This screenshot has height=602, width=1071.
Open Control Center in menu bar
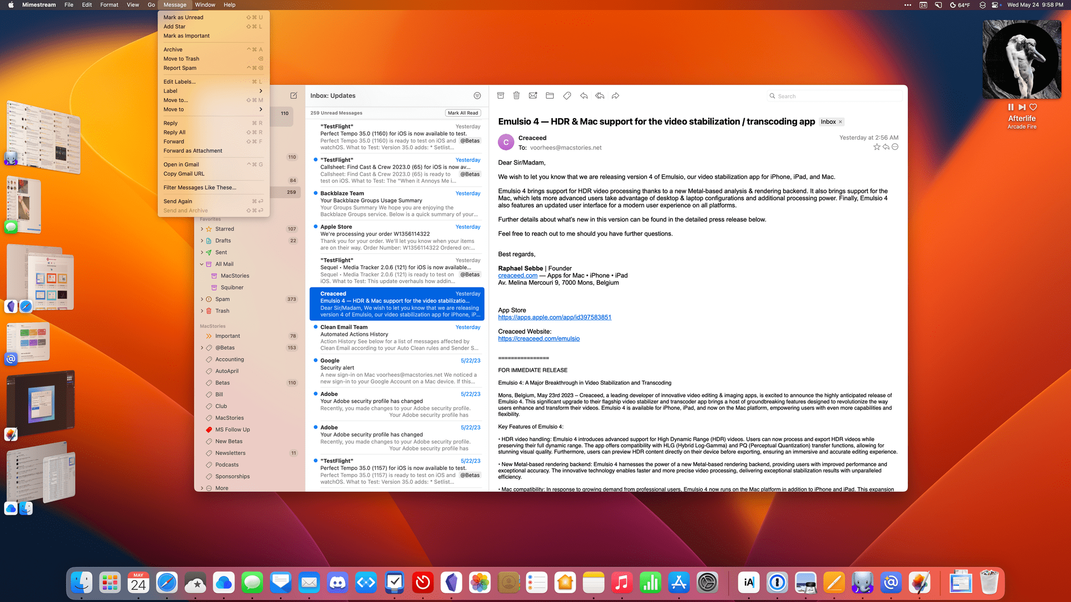coord(994,5)
